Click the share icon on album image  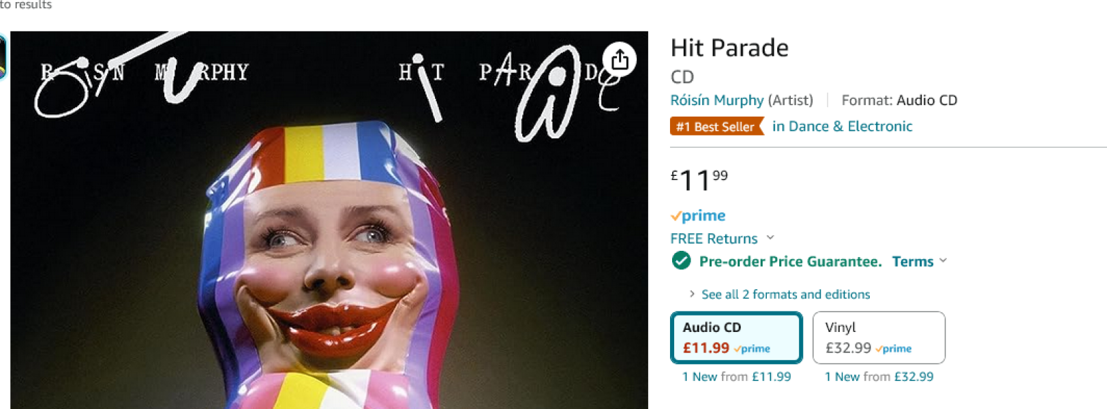(x=620, y=60)
